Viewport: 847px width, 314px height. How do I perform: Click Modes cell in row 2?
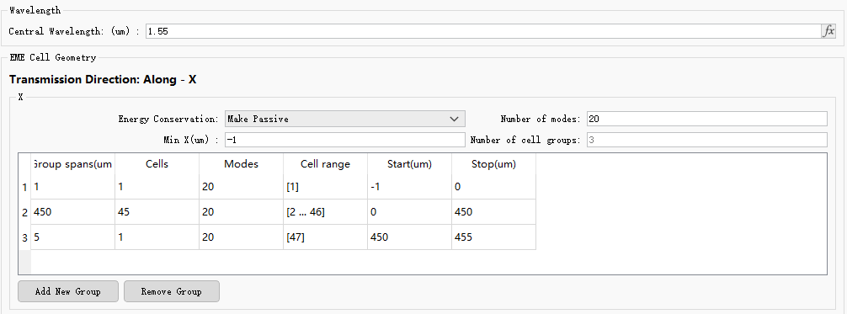[241, 212]
